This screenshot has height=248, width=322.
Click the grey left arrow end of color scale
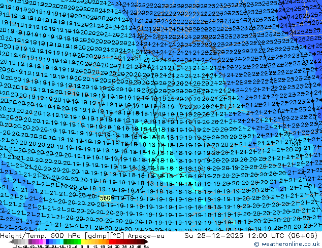coord(12,241)
